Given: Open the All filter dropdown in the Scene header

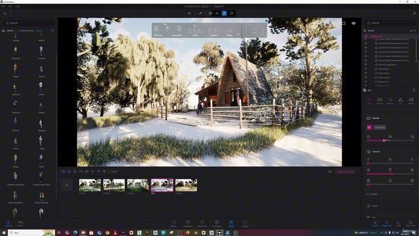Looking at the screenshot, I should coord(412,31).
